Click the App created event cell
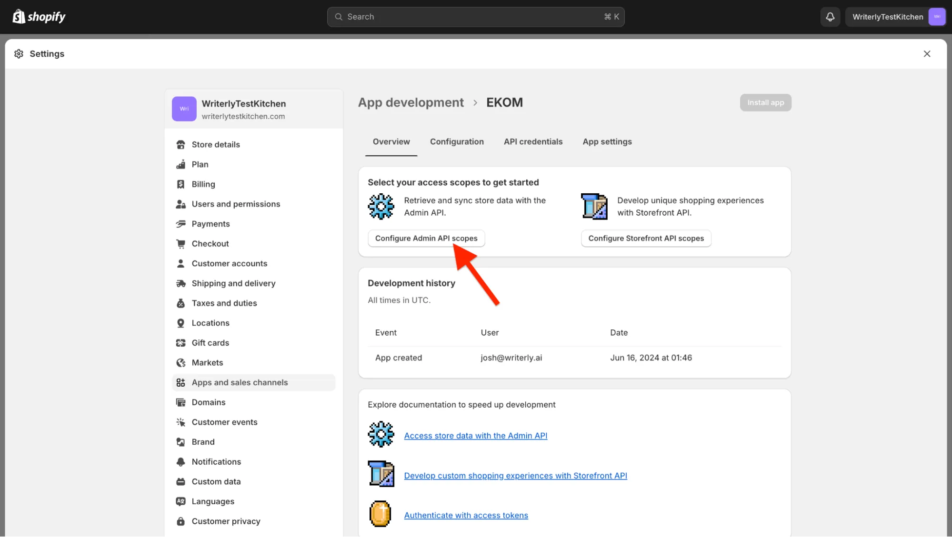The image size is (952, 537). [x=398, y=358]
